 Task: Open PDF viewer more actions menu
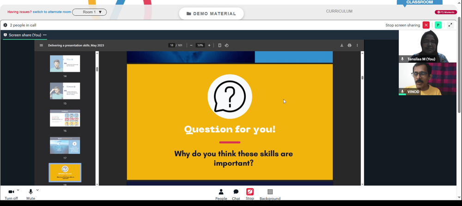pos(357,45)
